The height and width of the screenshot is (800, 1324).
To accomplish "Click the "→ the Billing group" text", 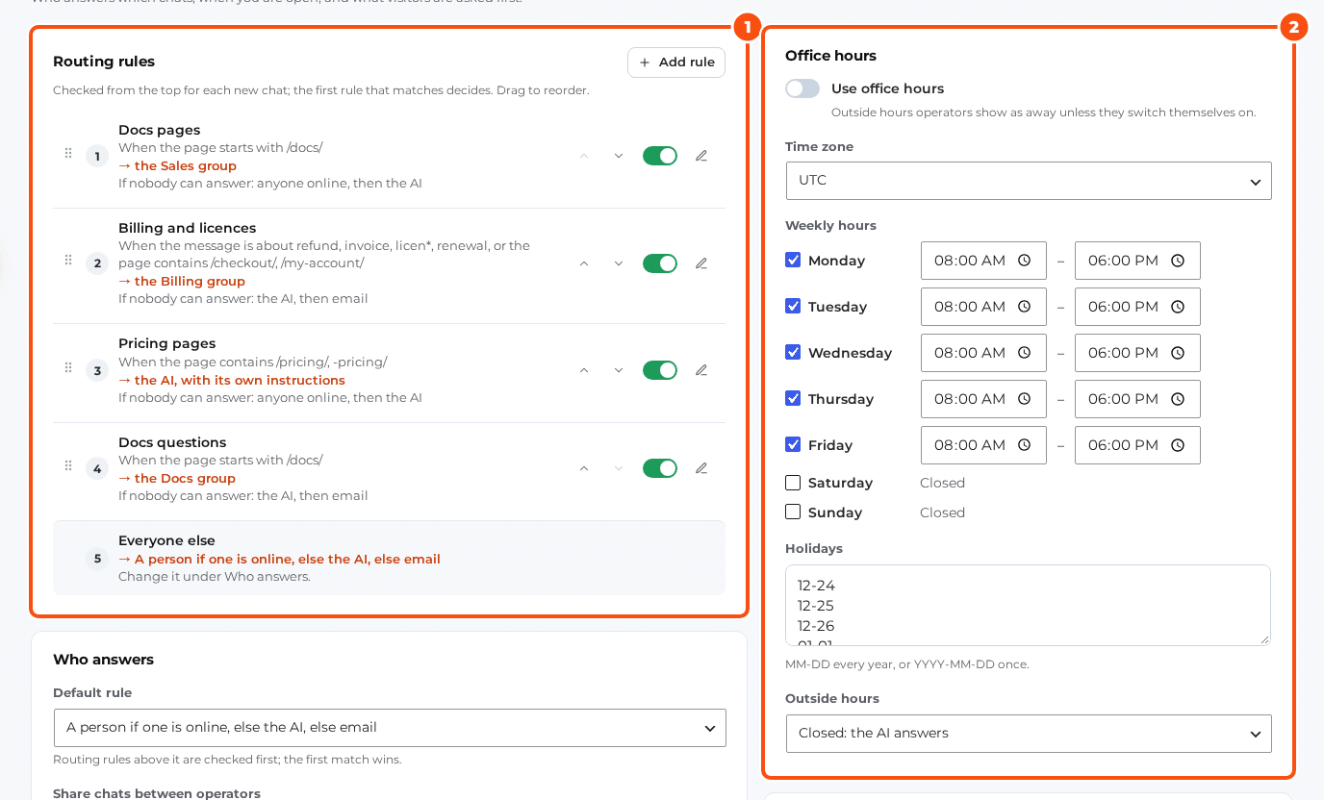I will (x=182, y=281).
